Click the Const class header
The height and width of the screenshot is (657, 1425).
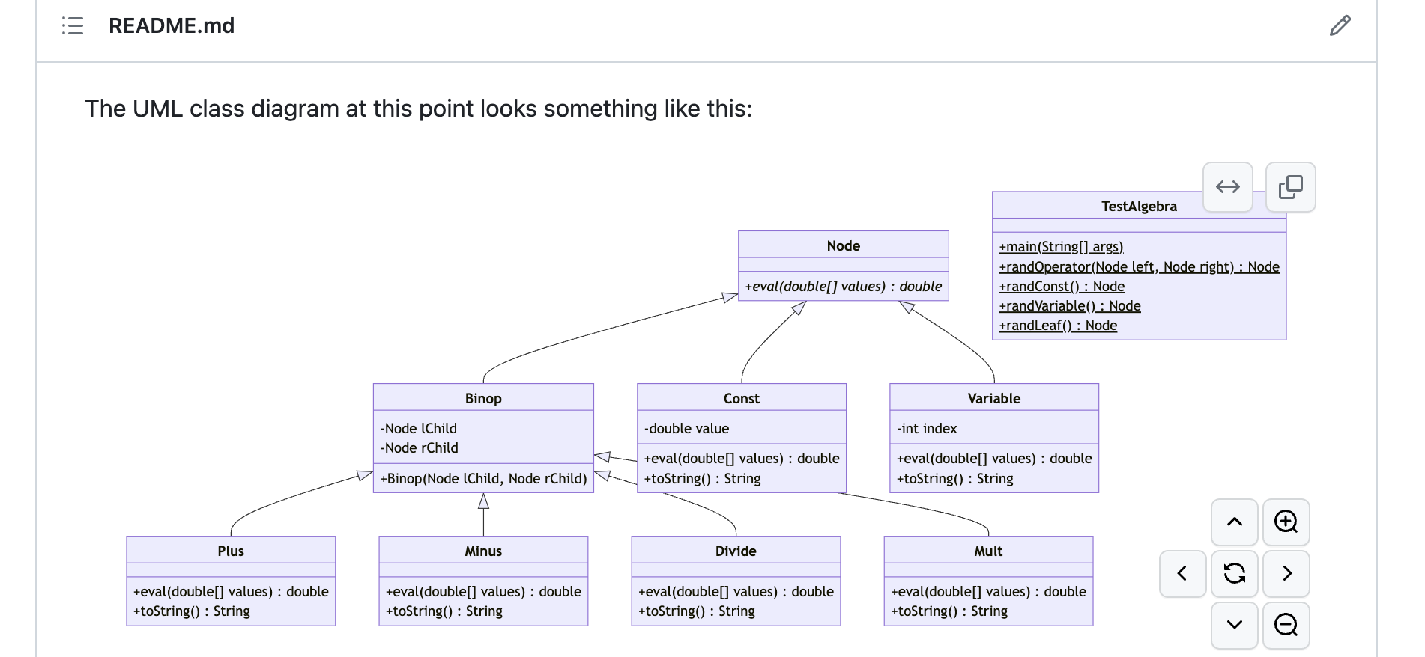coord(741,398)
